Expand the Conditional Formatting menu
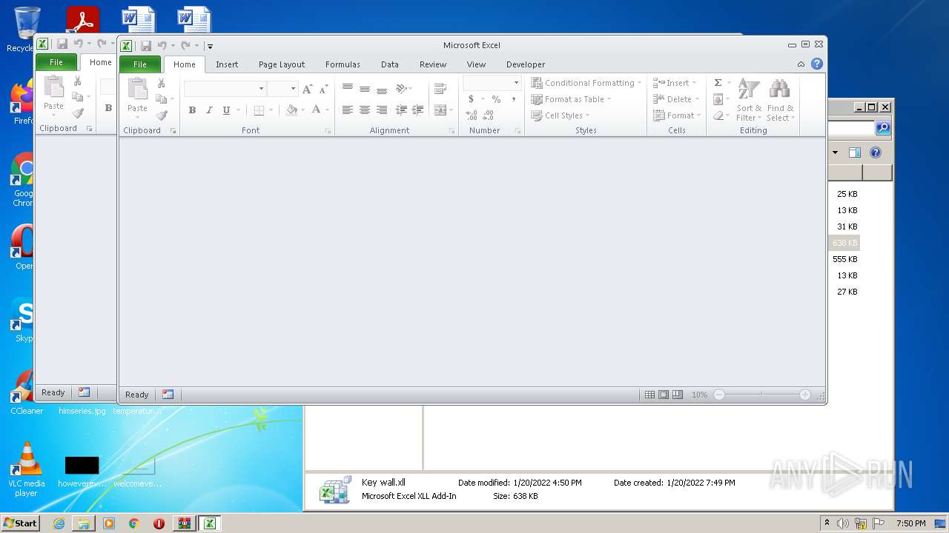Viewport: 949px width, 533px height. click(x=586, y=83)
